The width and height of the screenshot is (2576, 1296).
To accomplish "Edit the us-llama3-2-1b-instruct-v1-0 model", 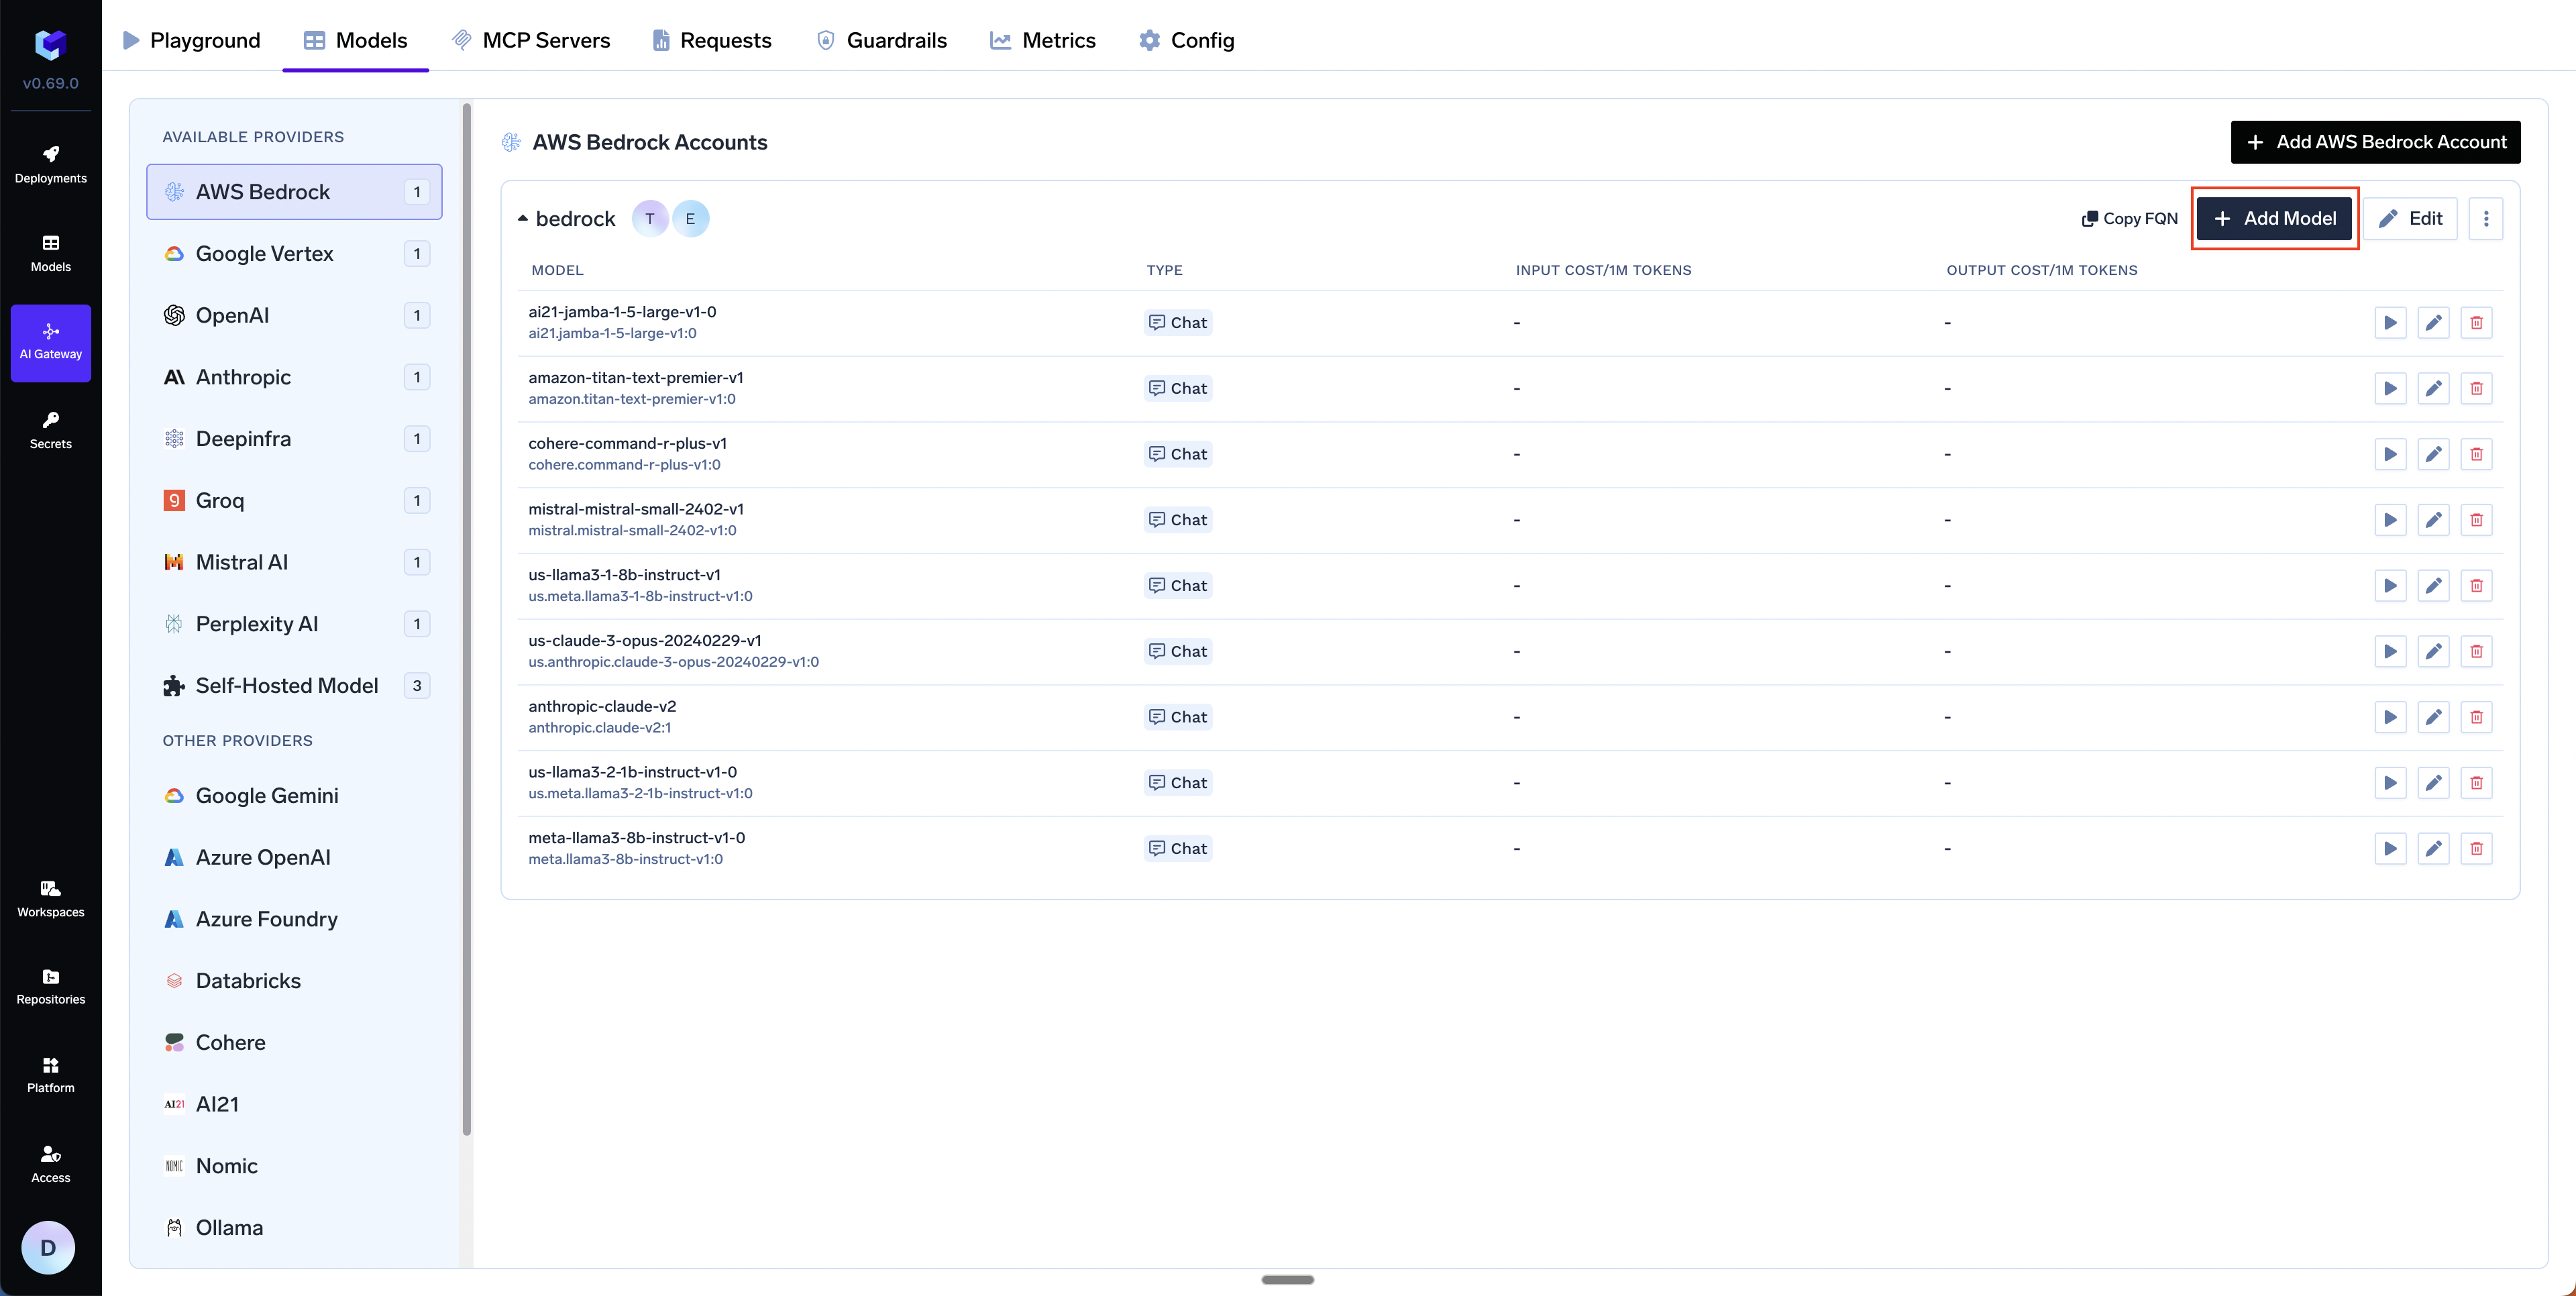I will (x=2433, y=783).
